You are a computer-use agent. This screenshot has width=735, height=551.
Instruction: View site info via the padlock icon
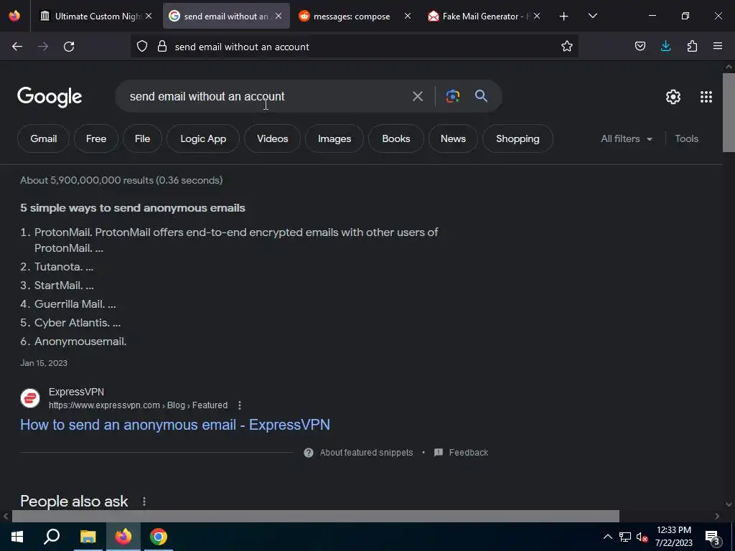click(x=162, y=47)
